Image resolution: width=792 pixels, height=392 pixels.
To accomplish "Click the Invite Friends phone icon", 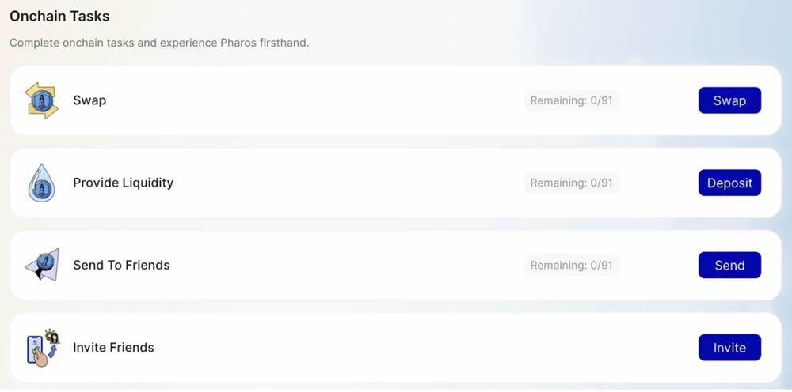I will point(43,347).
